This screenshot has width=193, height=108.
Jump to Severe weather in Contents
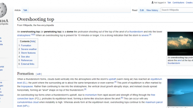[x=29, y=49]
